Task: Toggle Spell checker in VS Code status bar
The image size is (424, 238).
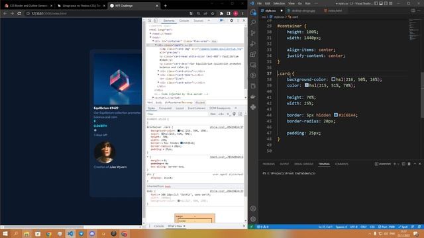Action: (x=403, y=227)
